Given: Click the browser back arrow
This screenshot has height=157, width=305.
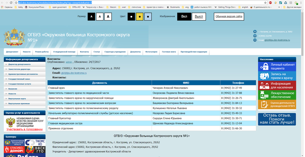Looking at the screenshot, I should click(2, 3).
